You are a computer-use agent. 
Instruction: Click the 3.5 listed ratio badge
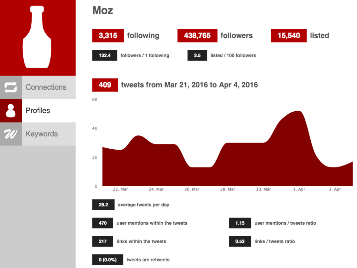point(197,55)
